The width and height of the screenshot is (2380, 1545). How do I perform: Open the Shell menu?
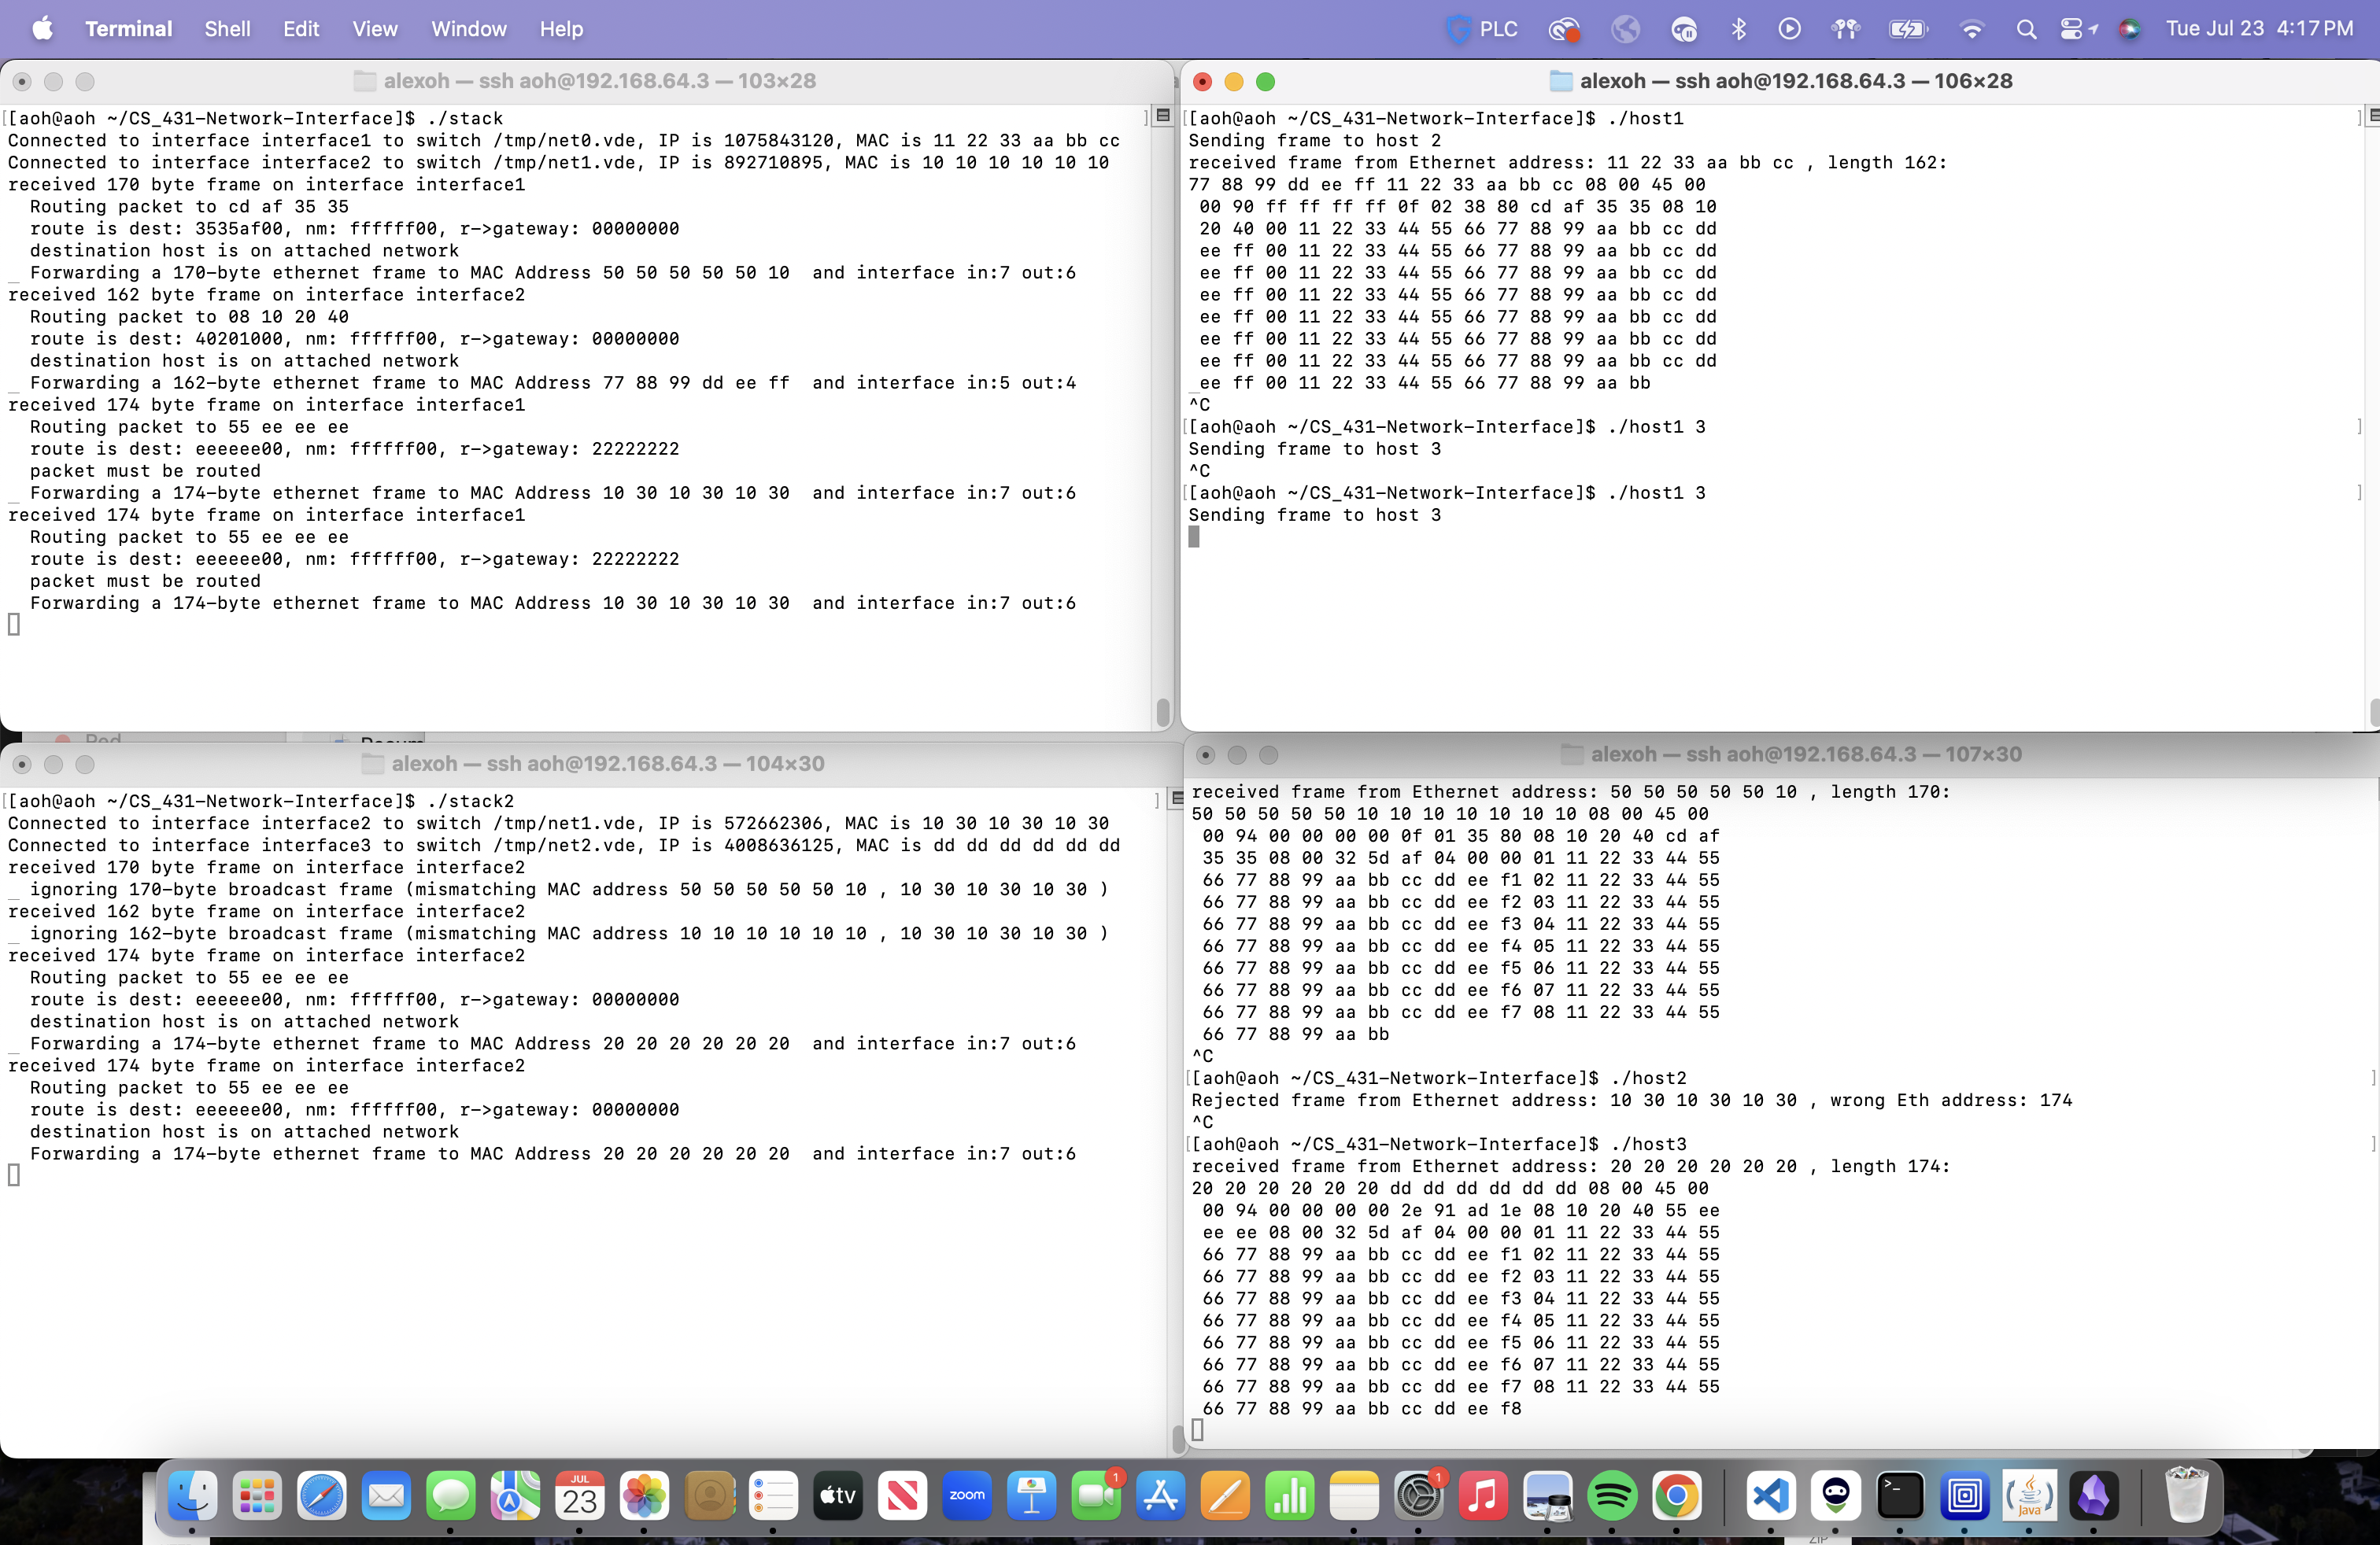(227, 29)
